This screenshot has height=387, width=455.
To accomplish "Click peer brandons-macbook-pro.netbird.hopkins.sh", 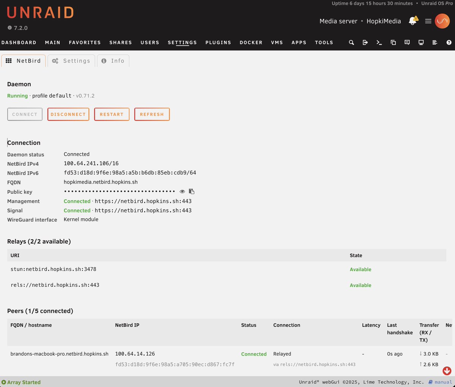I will coord(60,354).
